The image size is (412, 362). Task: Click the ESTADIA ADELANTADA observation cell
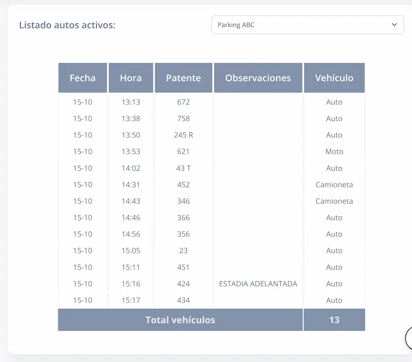[x=258, y=284]
